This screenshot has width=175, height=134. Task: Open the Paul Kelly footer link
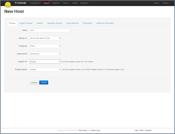pyautogui.click(x=83, y=130)
